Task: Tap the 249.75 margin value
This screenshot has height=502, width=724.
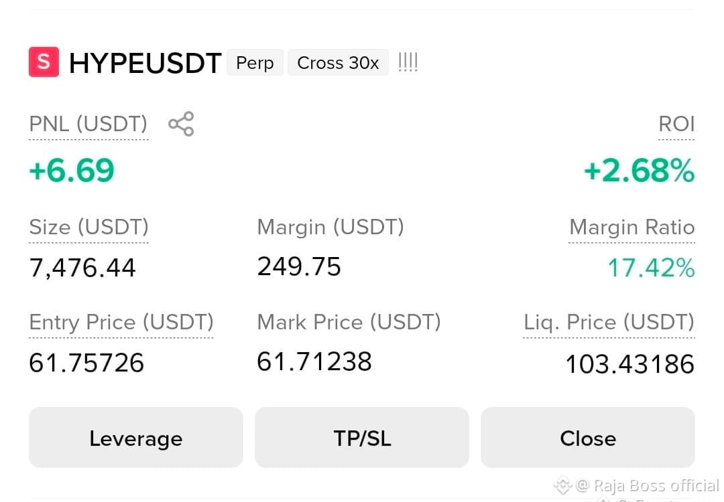Action: [x=299, y=266]
